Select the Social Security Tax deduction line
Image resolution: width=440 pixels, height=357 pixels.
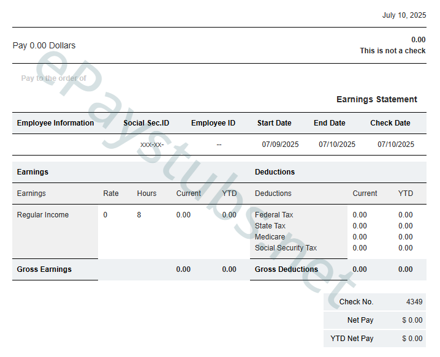pyautogui.click(x=286, y=248)
